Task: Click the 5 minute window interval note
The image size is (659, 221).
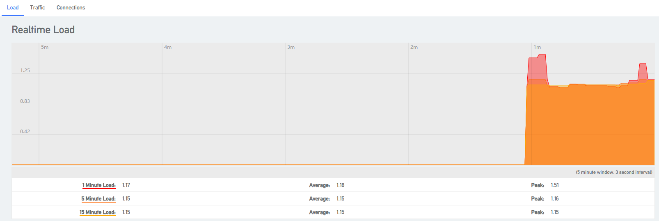Action: pos(614,172)
